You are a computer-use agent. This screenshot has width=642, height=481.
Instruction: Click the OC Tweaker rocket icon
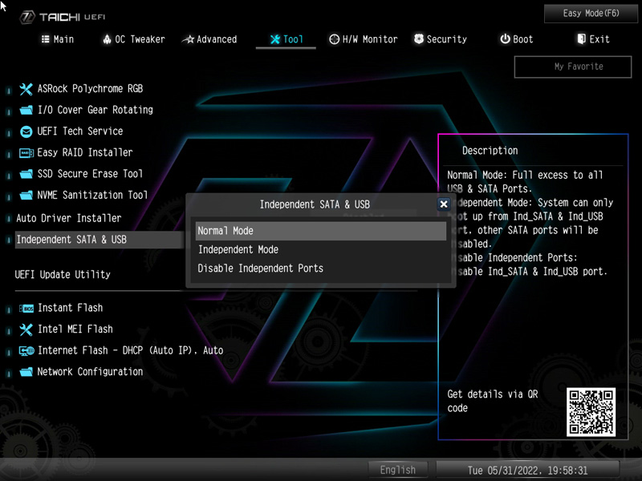pos(107,39)
